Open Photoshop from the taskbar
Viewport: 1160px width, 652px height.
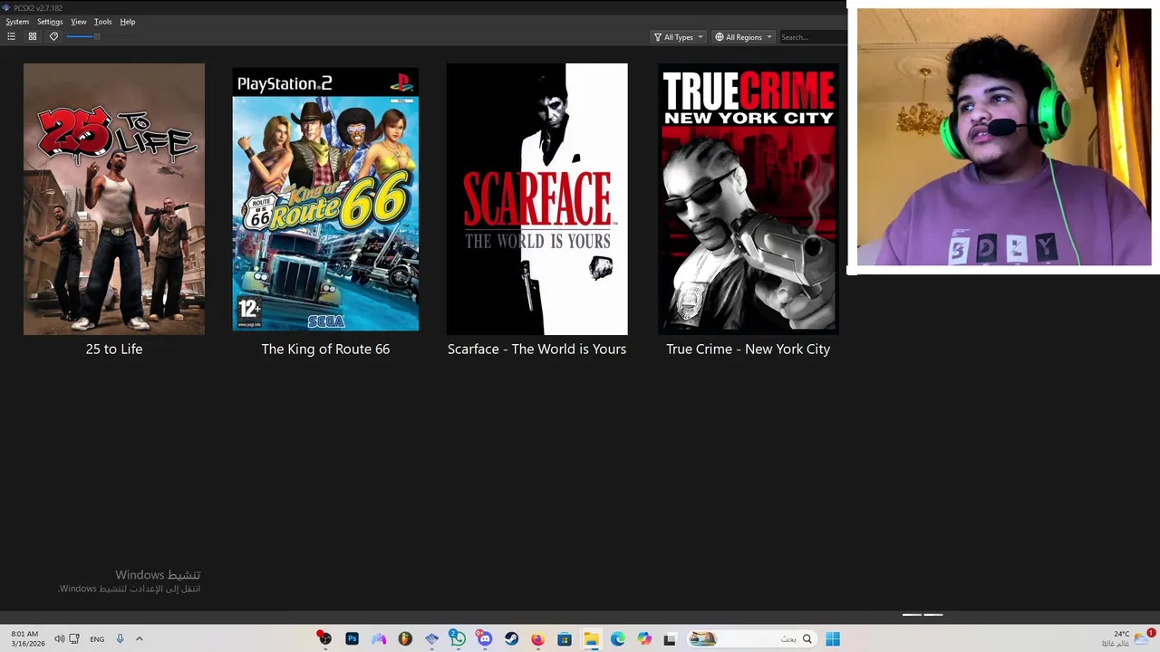(x=352, y=639)
